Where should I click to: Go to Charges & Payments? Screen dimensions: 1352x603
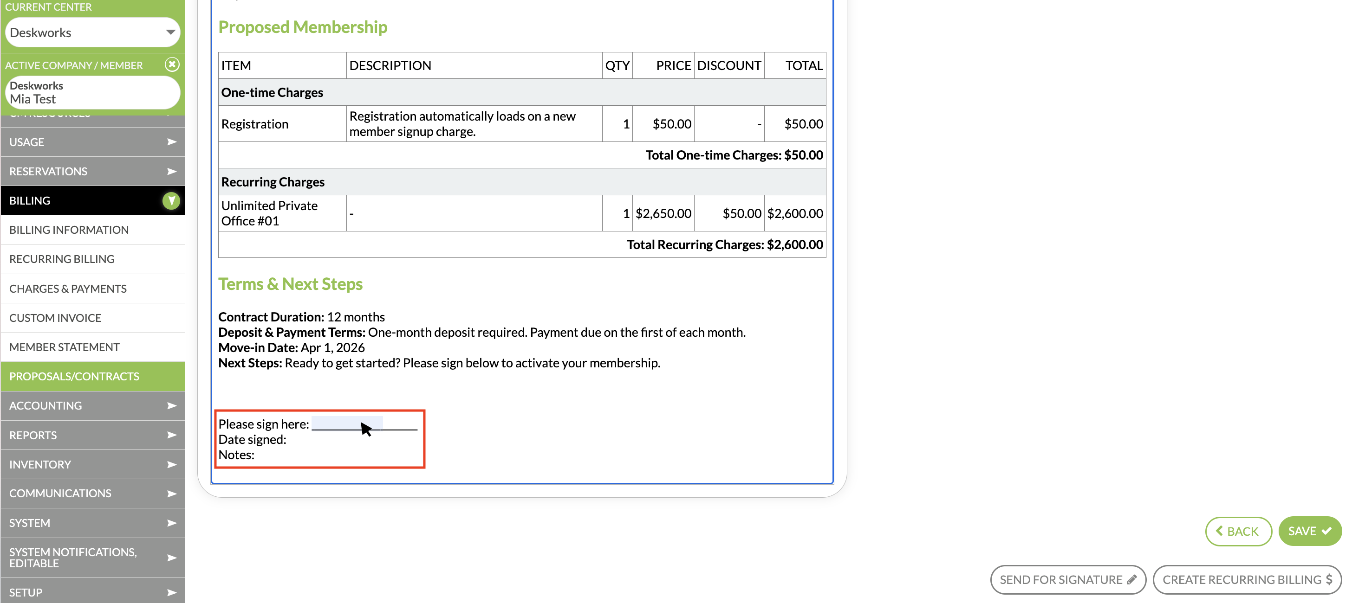[68, 289]
